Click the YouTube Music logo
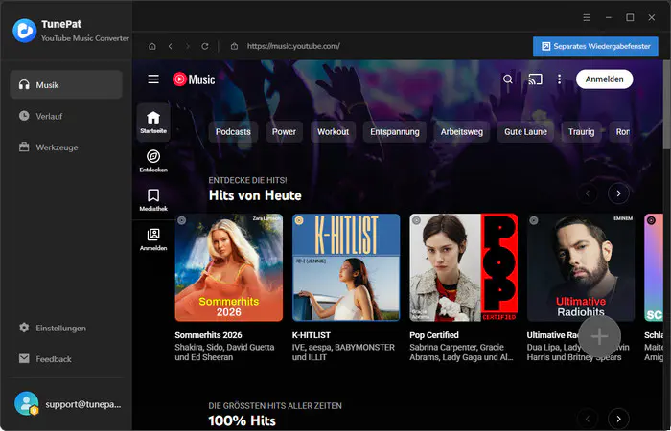This screenshot has height=431, width=671. click(x=194, y=79)
